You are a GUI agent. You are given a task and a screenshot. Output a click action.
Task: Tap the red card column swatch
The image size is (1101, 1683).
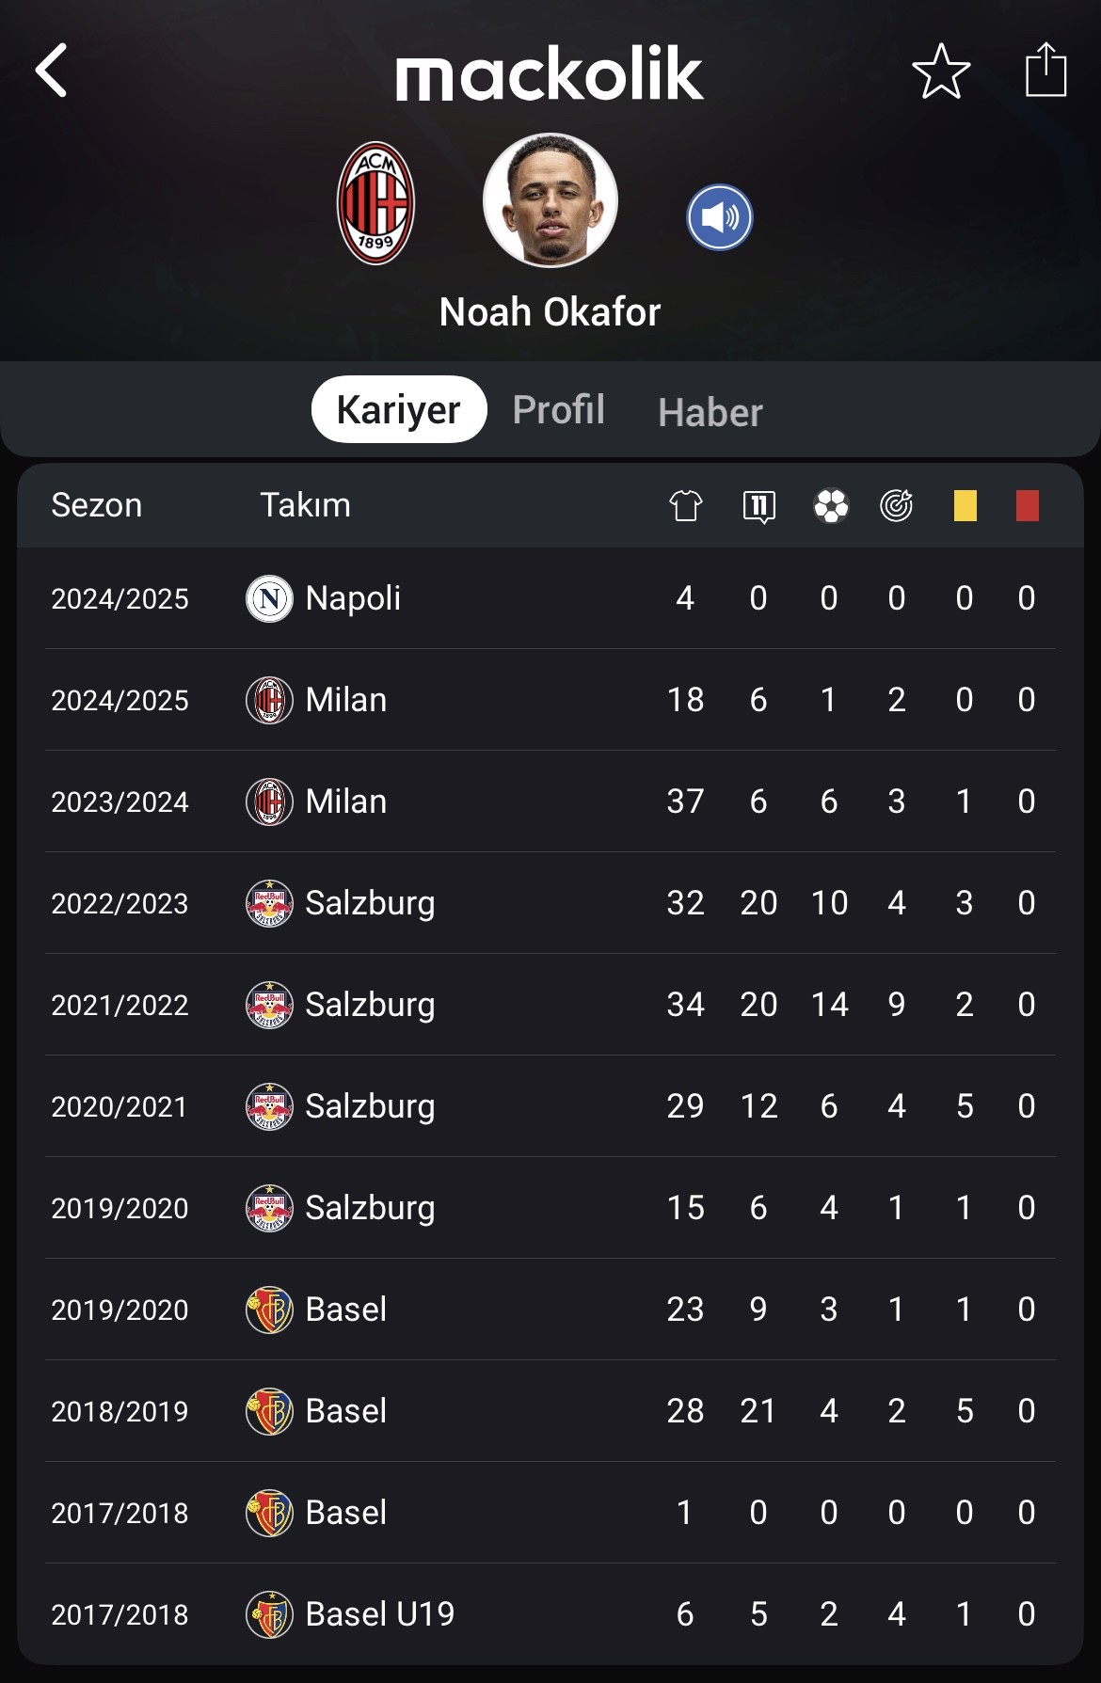1028,505
